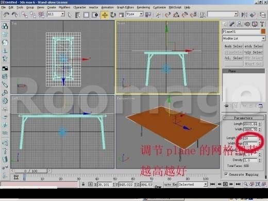Choose the Bind to Space Warp tool

[41, 15]
